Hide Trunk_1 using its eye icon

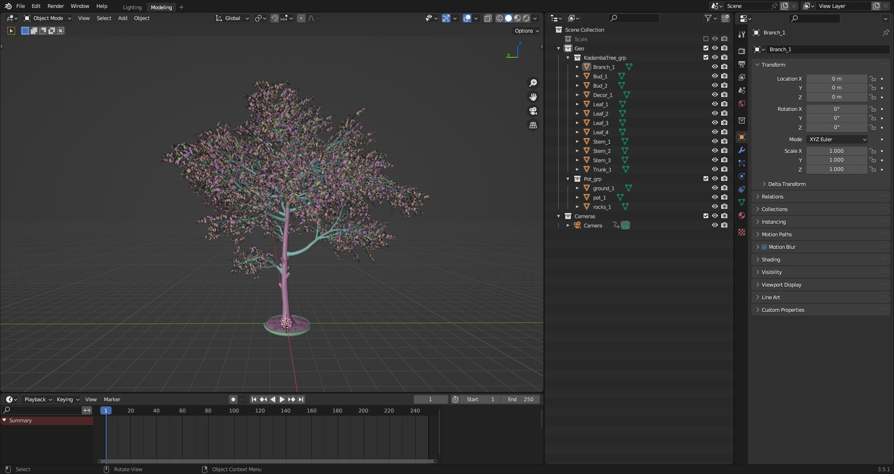point(715,169)
